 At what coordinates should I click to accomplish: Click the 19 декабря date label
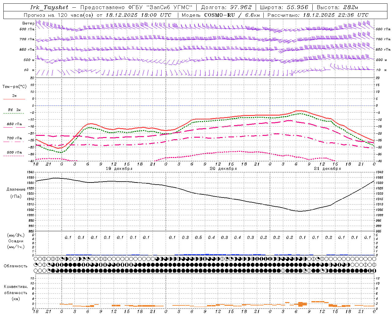tap(119, 169)
